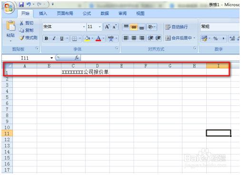Switch to the 公式 ribbon tab
This screenshot has height=175, width=241.
pyautogui.click(x=87, y=13)
